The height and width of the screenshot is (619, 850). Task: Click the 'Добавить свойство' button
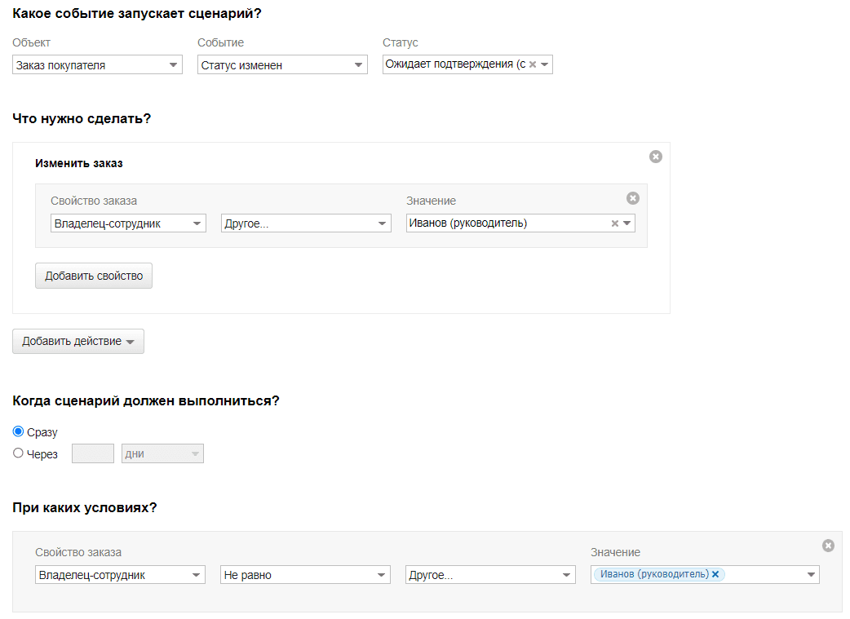click(x=94, y=276)
